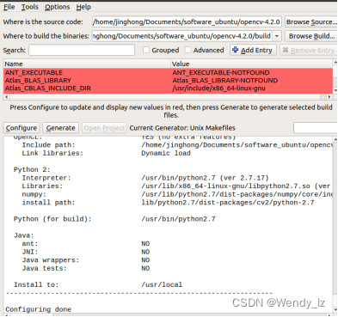The width and height of the screenshot is (338, 317).
Task: Click the Add Entry button
Action: pyautogui.click(x=253, y=50)
